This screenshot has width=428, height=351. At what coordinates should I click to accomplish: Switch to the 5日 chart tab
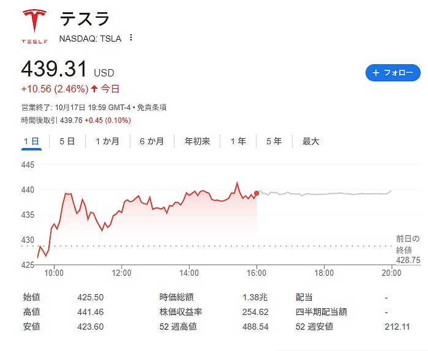(x=67, y=141)
